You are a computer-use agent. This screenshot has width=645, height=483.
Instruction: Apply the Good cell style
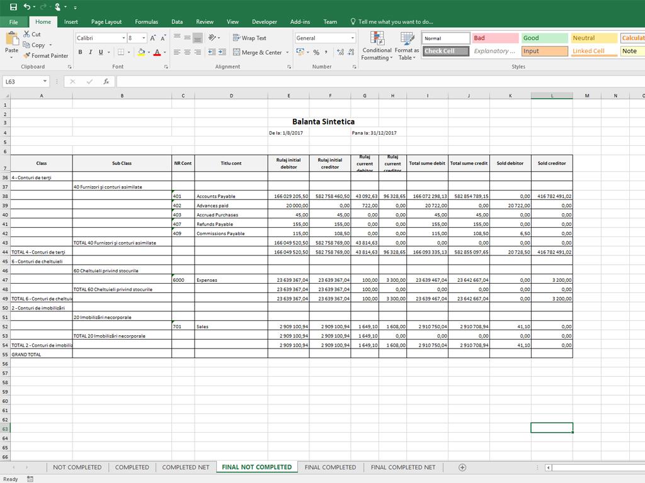(545, 38)
